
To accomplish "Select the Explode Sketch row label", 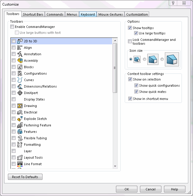I will click(35, 119).
